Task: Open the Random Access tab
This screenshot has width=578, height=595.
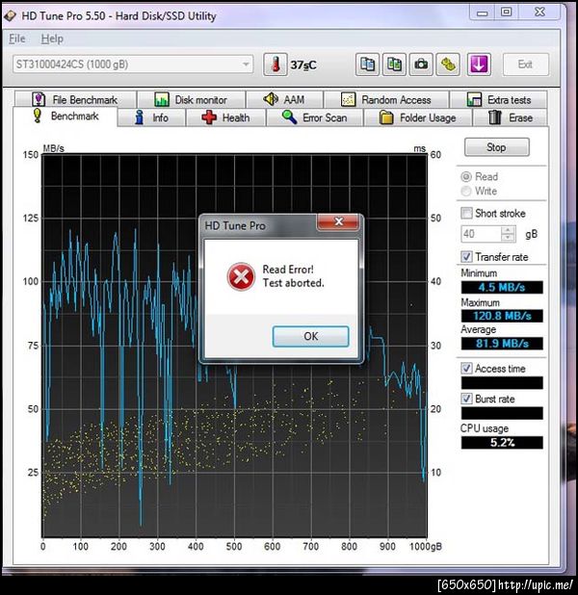Action: (386, 100)
